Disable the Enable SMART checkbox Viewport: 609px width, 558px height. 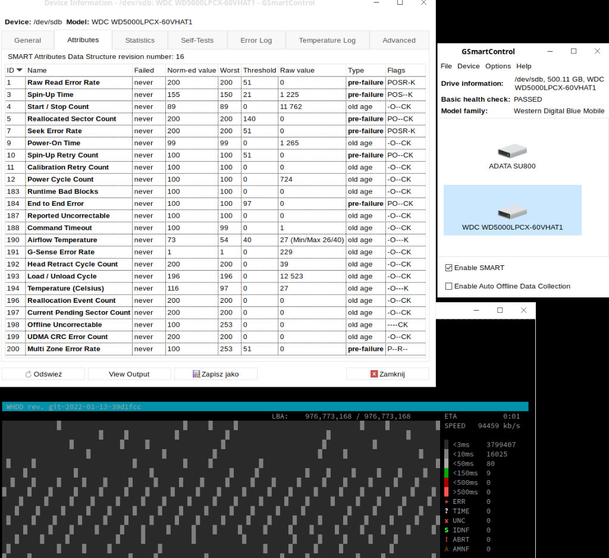pyautogui.click(x=449, y=268)
